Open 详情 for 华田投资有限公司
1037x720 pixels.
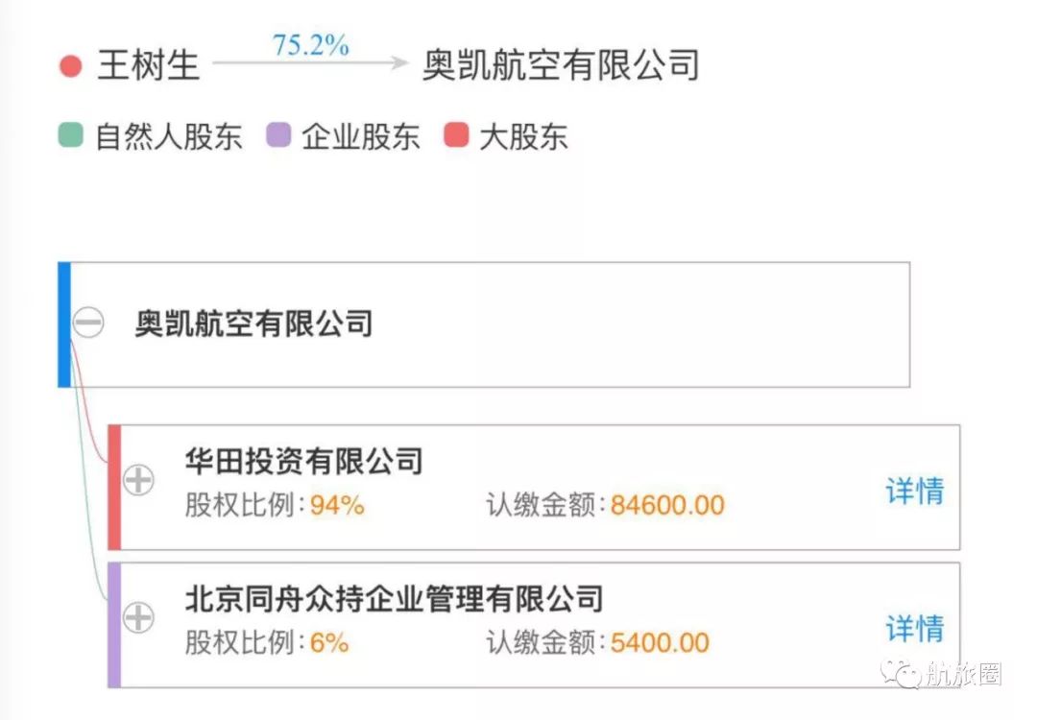(x=914, y=491)
